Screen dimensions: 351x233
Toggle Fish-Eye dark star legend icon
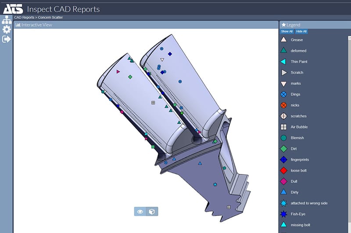[283, 214]
